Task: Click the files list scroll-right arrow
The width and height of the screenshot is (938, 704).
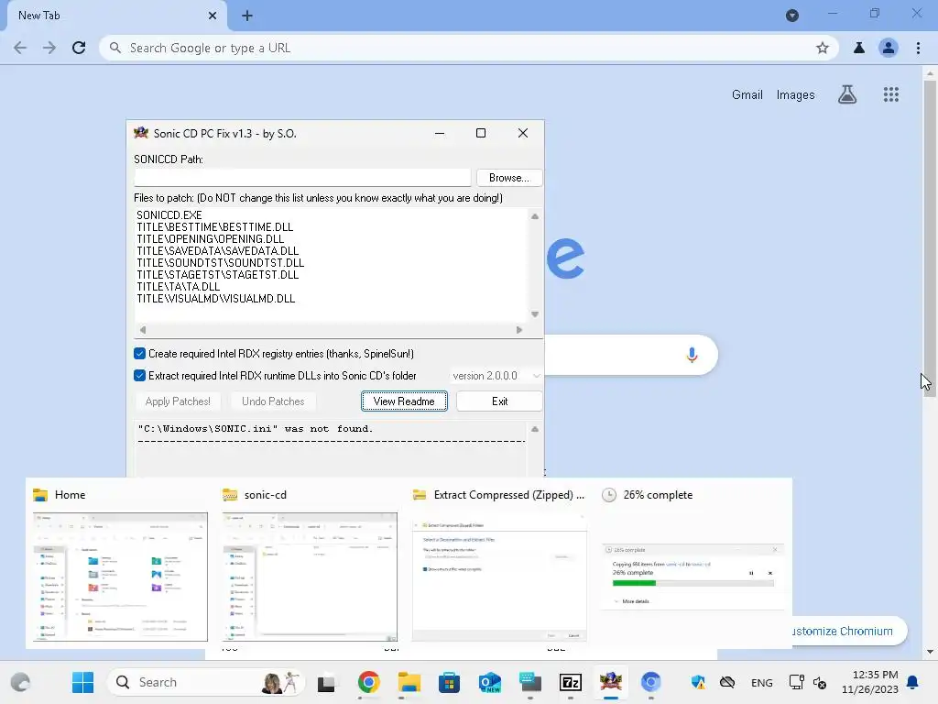Action: (x=518, y=330)
